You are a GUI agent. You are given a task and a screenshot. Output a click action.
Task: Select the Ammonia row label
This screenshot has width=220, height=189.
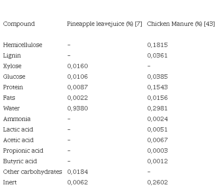[17, 119]
